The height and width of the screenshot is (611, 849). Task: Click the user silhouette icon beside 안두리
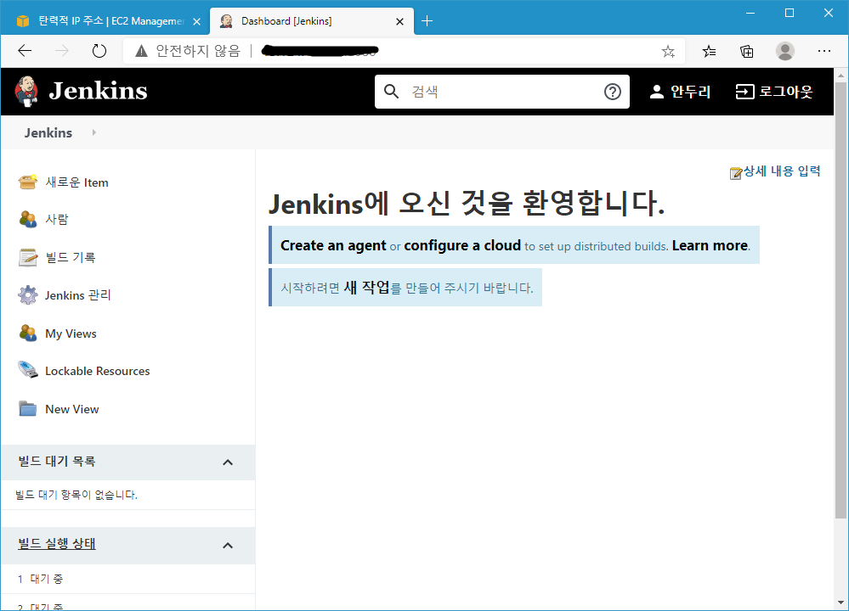657,92
